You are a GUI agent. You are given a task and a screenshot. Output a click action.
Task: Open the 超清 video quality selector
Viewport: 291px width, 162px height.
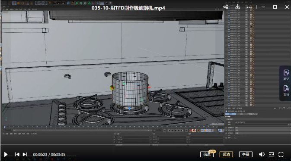226,154
